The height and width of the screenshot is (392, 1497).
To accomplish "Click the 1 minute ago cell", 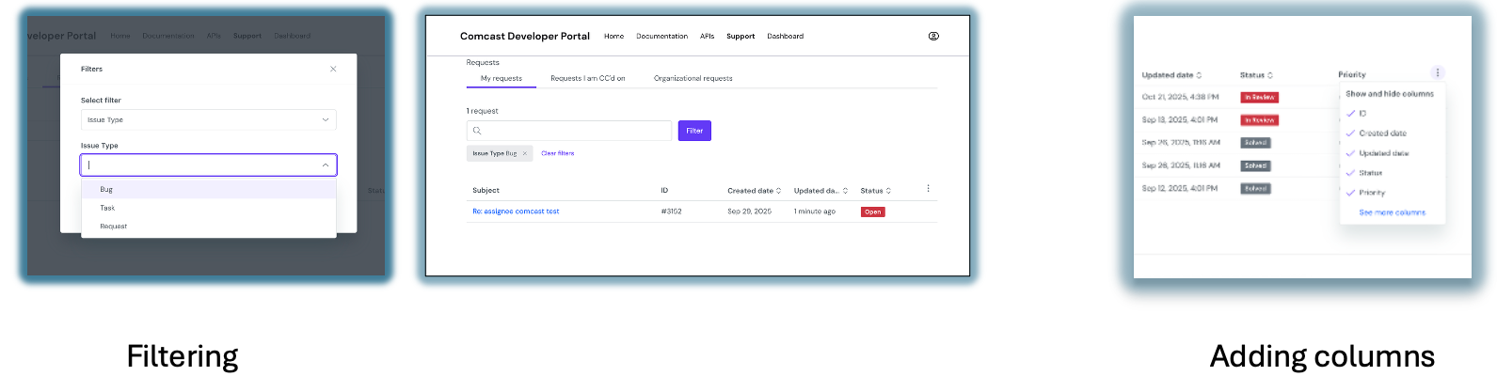I will click(814, 212).
